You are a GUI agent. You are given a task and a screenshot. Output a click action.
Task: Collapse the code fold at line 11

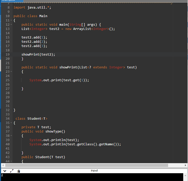[11, 20]
